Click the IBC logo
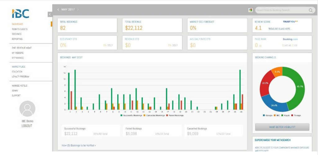This screenshot has width=318, height=155. click(20, 13)
